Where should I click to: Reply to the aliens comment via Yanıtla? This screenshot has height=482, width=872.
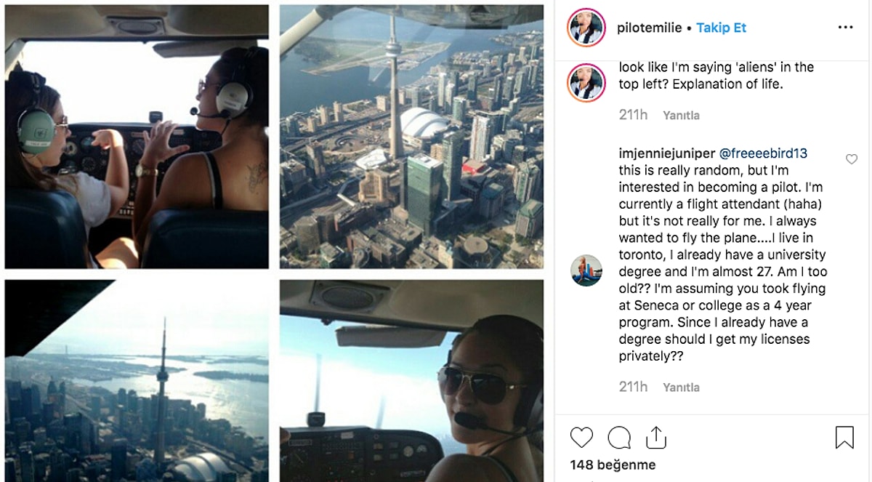(x=681, y=115)
